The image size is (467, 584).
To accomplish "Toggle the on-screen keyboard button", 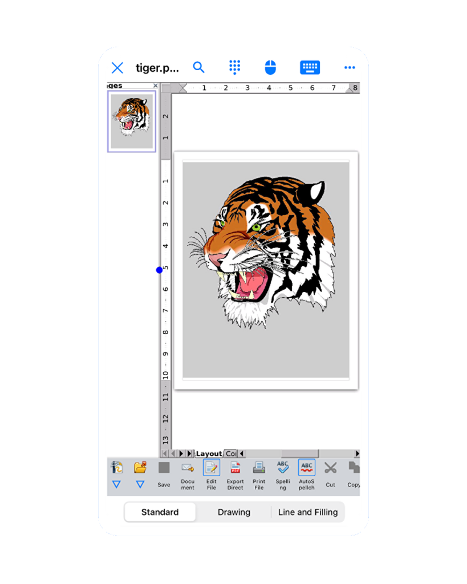I will pyautogui.click(x=310, y=67).
